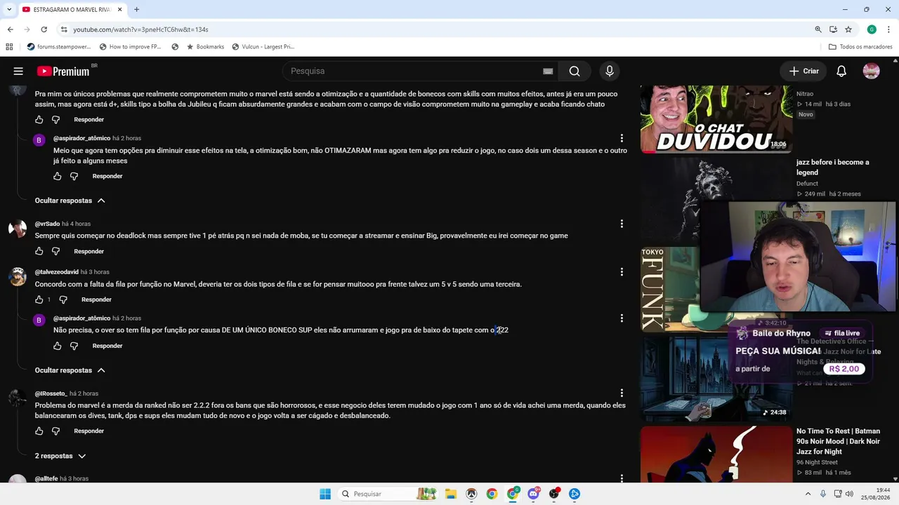Viewport: 899px width, 505px height.
Task: Like @talvezeodavid's comment
Action: point(39,299)
